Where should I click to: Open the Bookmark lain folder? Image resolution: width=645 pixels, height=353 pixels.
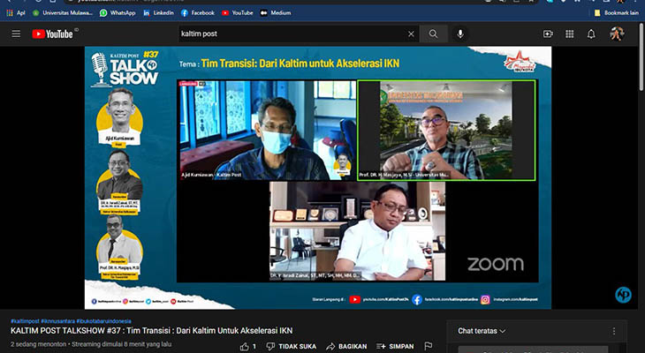click(x=616, y=12)
